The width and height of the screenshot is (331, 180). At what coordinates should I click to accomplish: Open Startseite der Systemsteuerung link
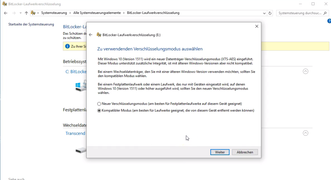point(31,24)
